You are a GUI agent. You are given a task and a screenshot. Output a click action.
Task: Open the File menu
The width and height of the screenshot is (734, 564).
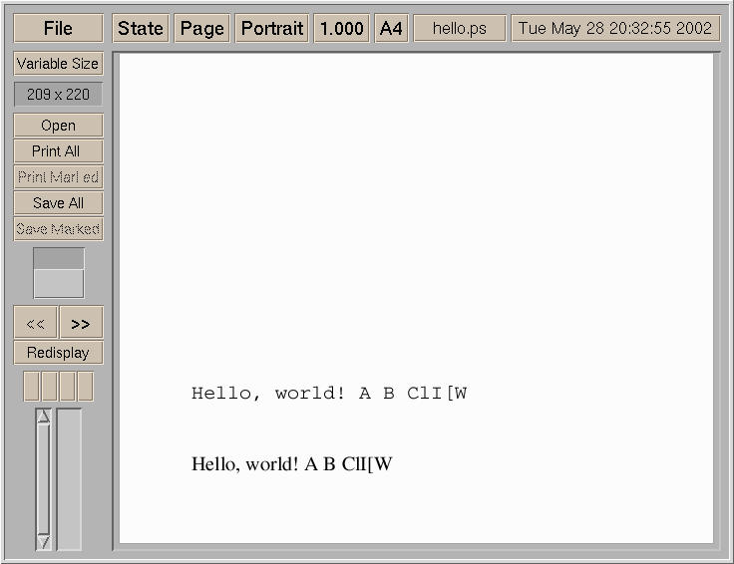58,28
